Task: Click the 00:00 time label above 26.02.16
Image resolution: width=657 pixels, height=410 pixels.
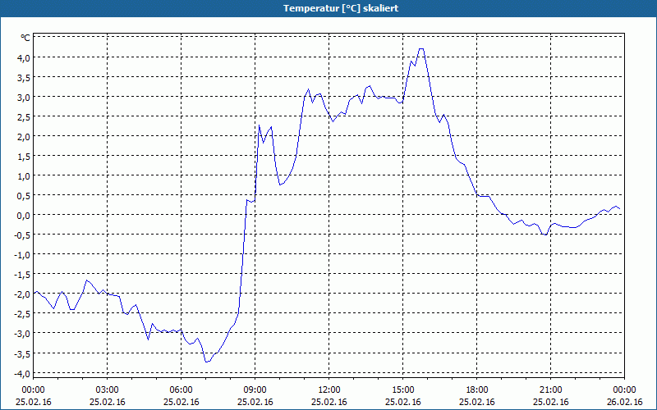Action: pyautogui.click(x=624, y=390)
